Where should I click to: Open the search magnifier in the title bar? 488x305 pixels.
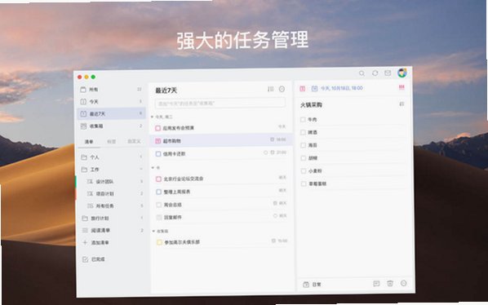click(362, 73)
